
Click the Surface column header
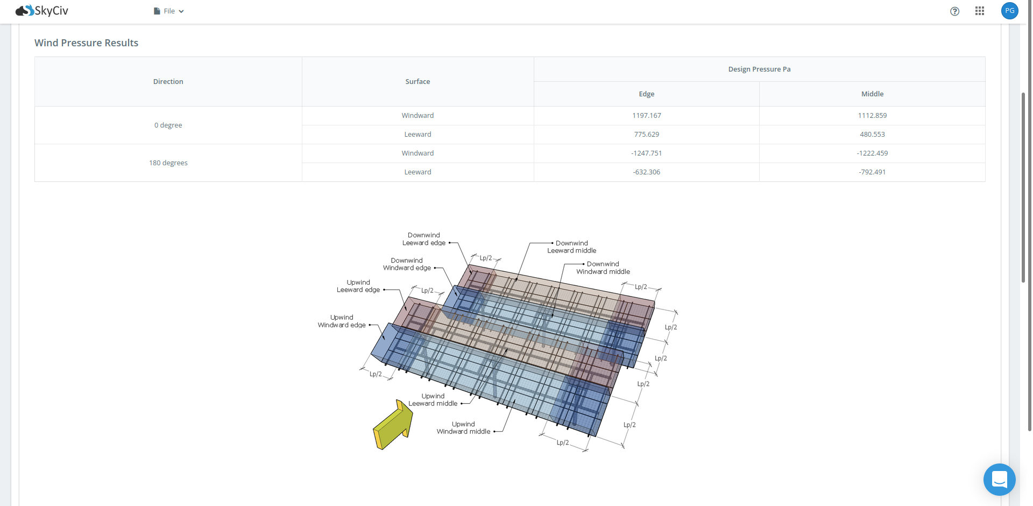[418, 82]
